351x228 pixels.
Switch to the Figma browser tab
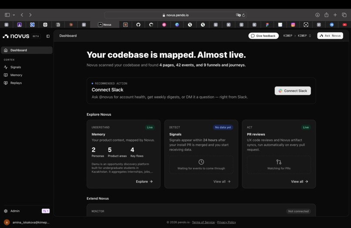pyautogui.click(x=267, y=25)
